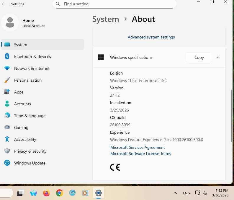
Task: Click the Gaming controller icon
Action: point(7,127)
